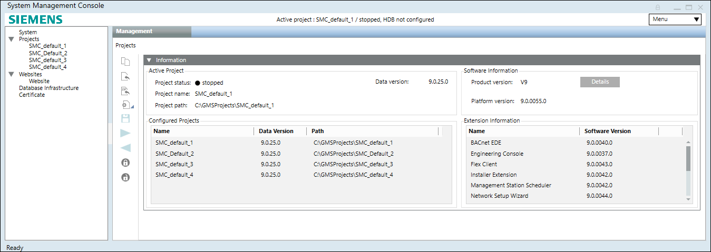Click version 9.0.0040.0 of BACnet EDE

pos(599,142)
